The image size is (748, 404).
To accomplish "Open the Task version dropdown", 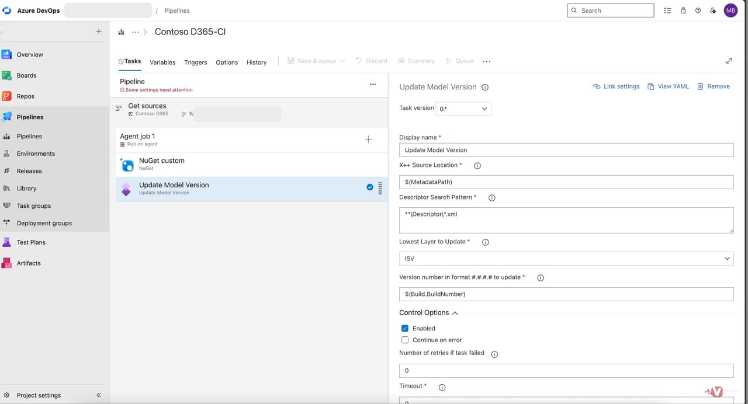I will 463,109.
